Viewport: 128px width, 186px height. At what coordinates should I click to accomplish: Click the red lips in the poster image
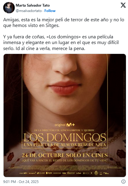[x=65, y=88]
